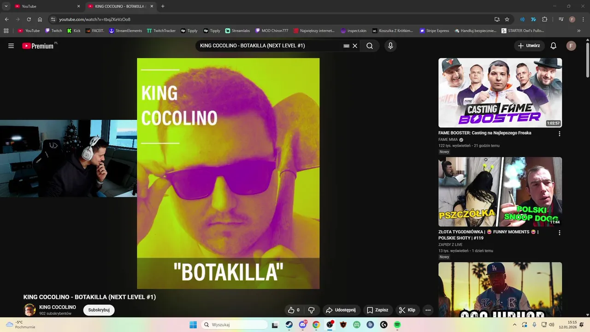Screen dimensions: 590x332
Task: Open FACEIT bookmark
Action: pos(95,31)
